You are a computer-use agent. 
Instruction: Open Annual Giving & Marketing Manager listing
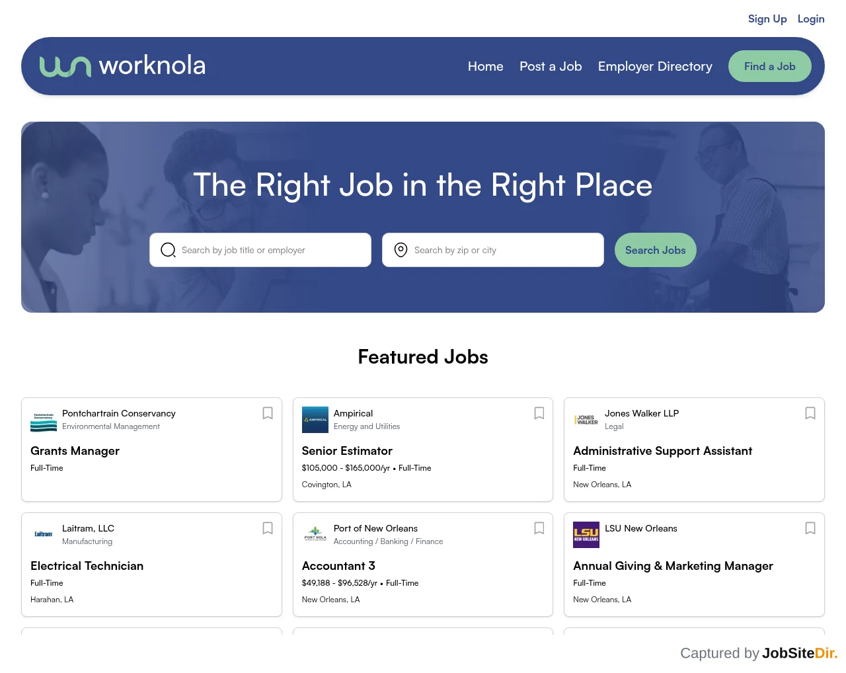673,566
